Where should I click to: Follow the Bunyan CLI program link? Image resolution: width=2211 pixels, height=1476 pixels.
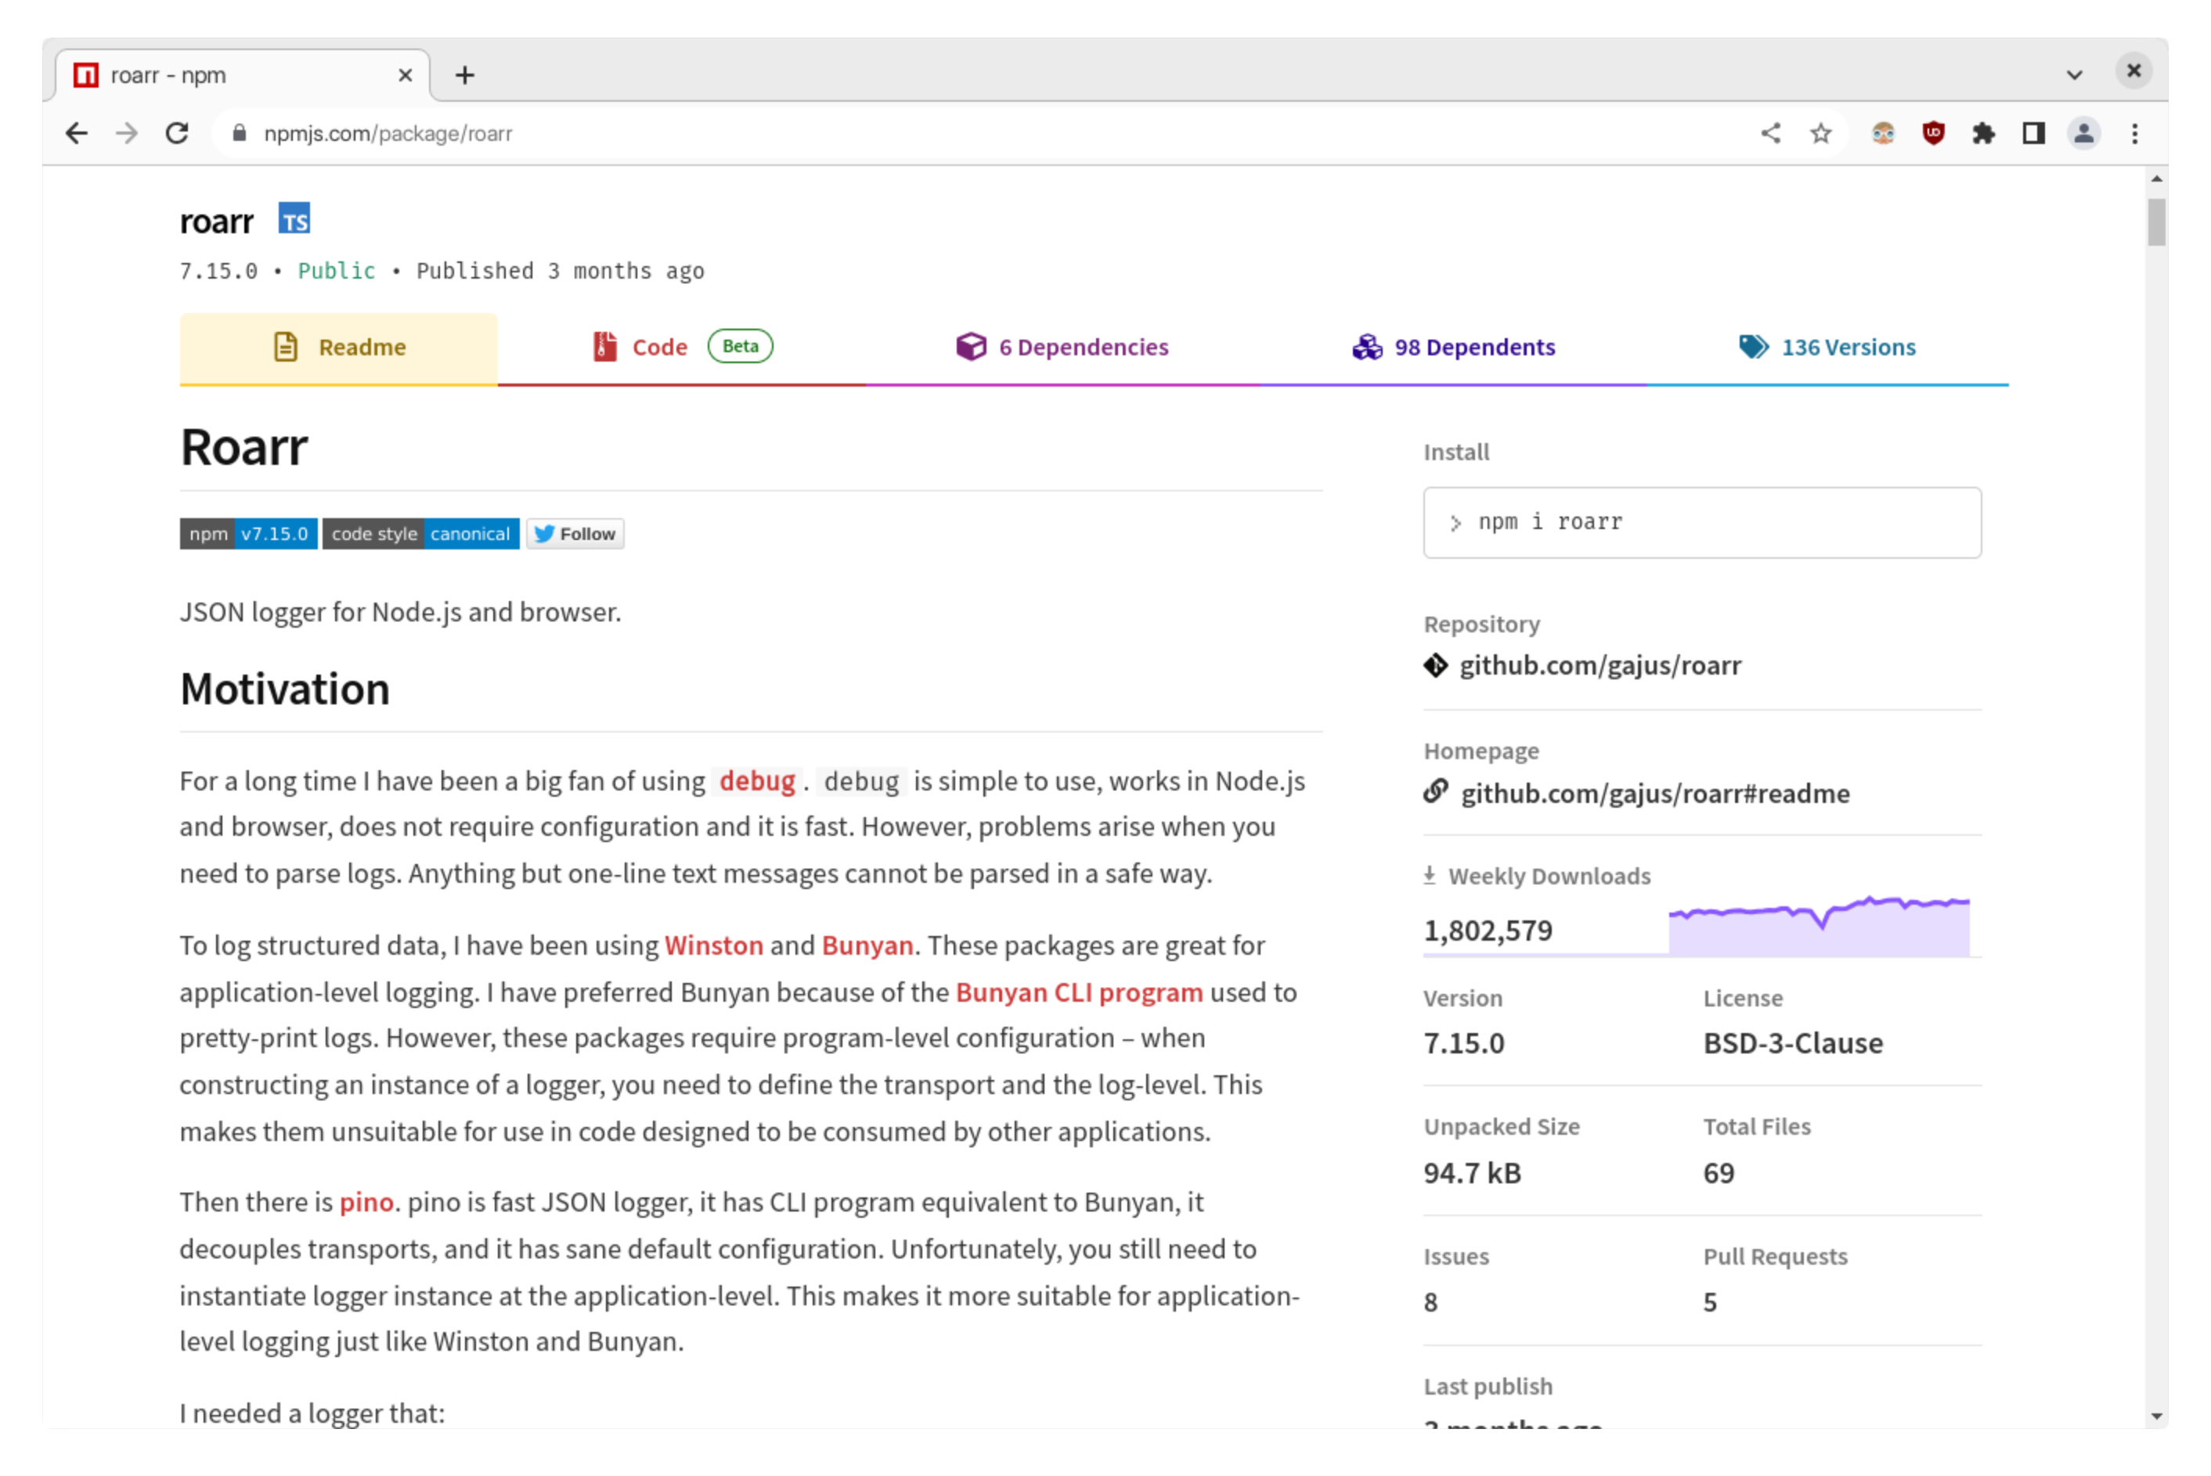1079,992
